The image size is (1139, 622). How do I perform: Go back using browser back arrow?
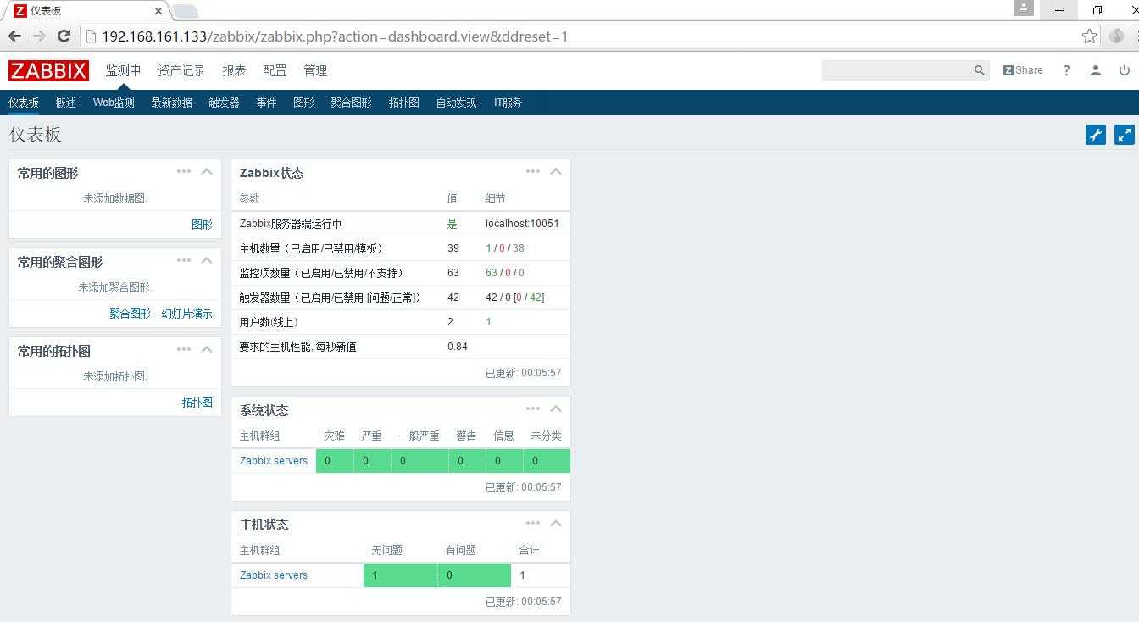pos(14,36)
